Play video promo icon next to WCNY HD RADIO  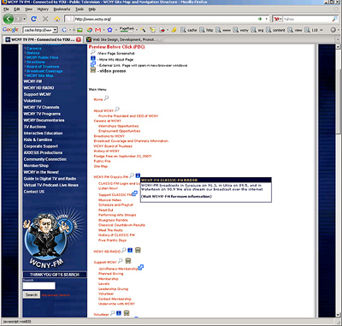138,250
